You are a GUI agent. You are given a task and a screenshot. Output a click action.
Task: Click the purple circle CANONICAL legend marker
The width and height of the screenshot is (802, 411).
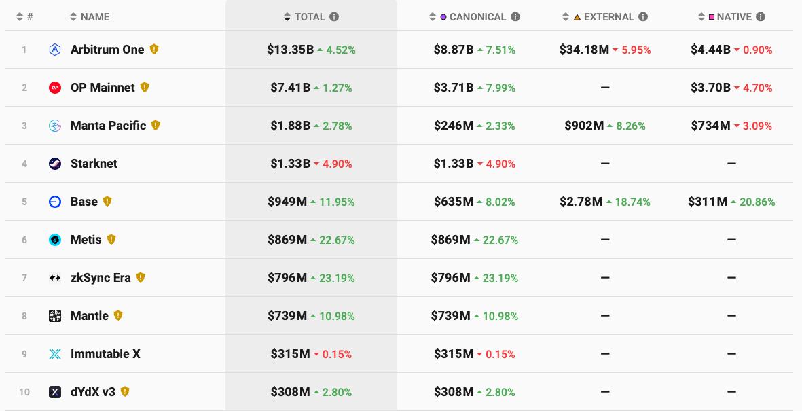click(443, 17)
